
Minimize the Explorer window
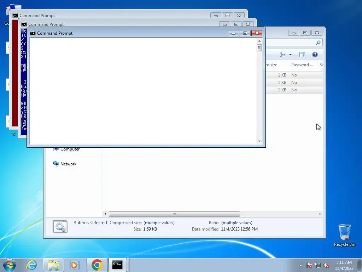tap(293, 33)
